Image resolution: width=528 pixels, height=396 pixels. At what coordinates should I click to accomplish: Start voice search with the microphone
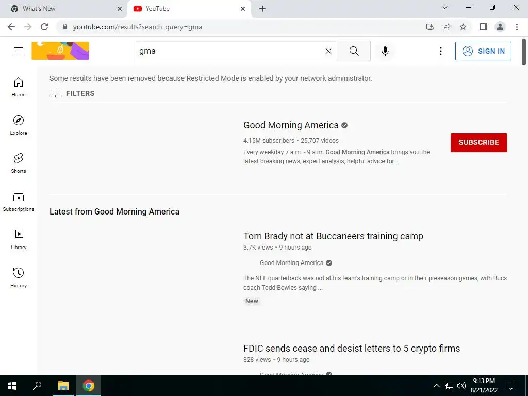[x=385, y=51]
